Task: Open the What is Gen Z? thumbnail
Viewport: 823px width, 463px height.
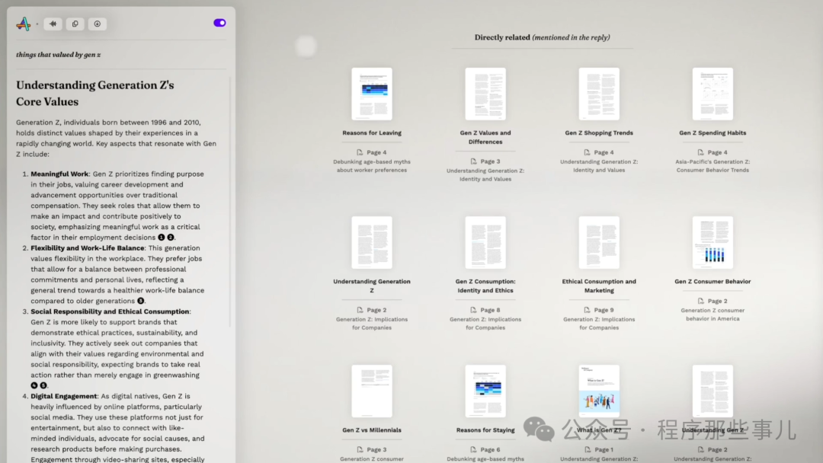Action: coord(599,391)
